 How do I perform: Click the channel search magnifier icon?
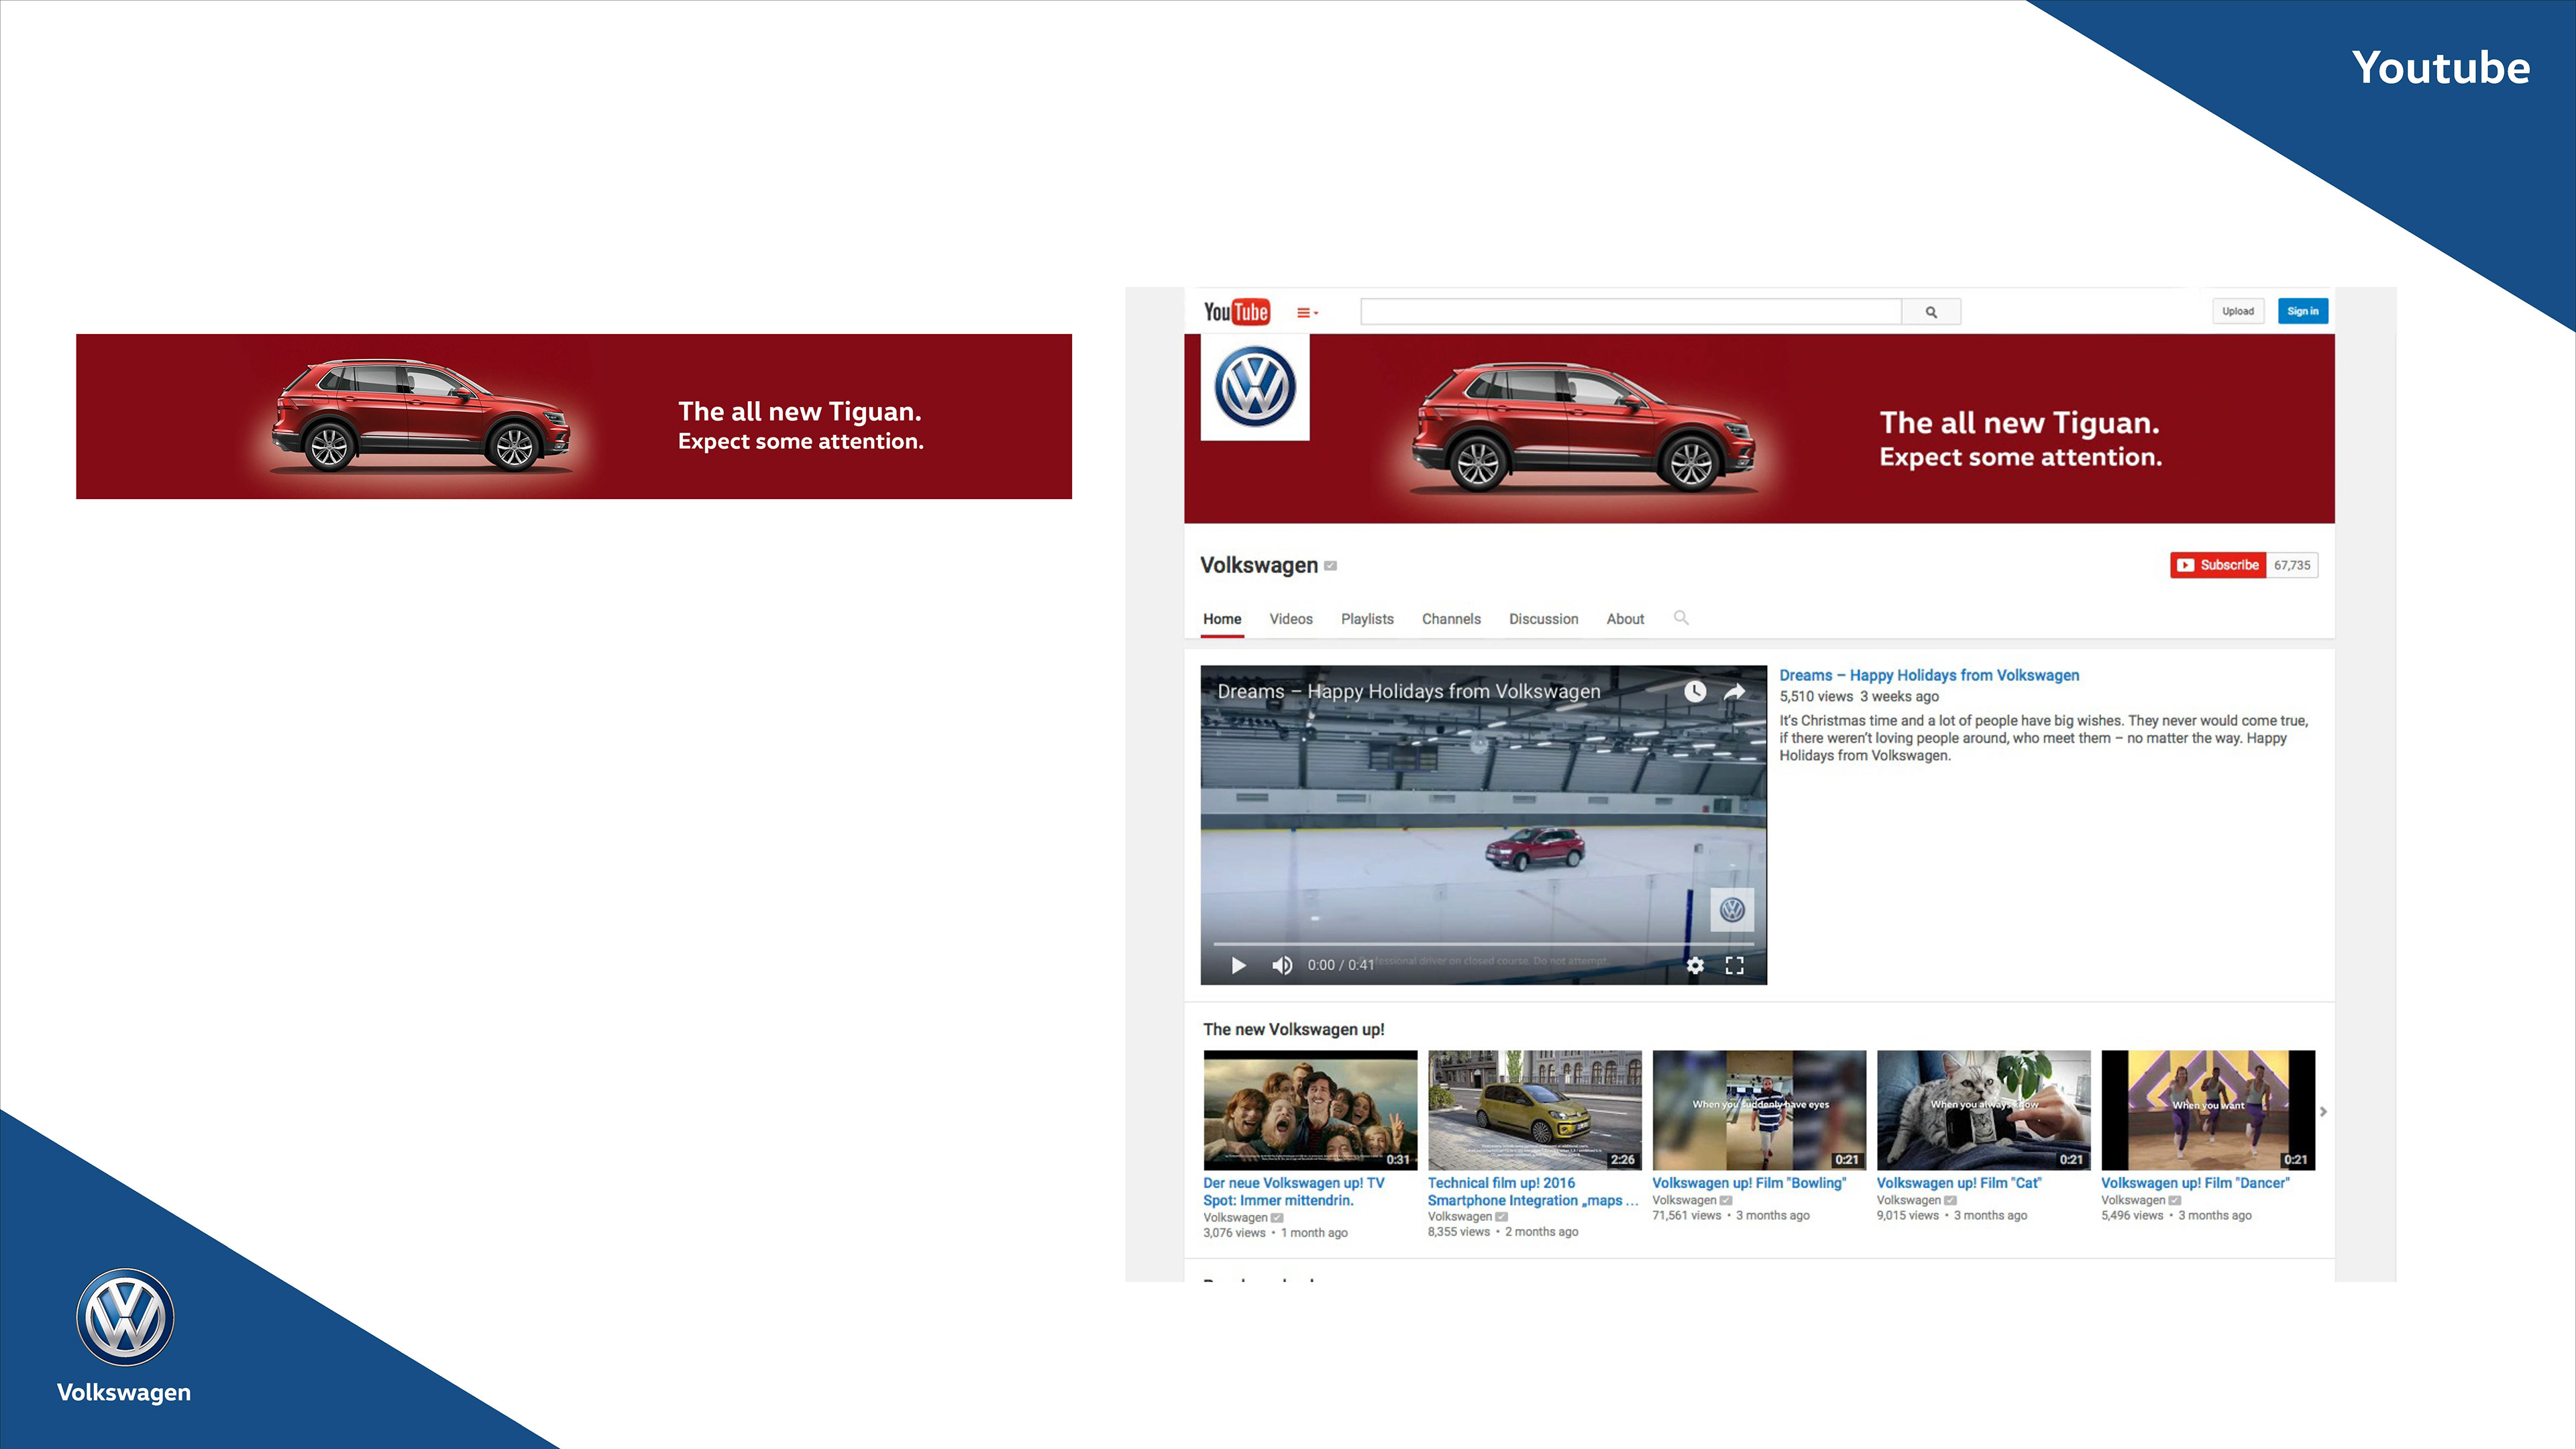(x=1681, y=618)
